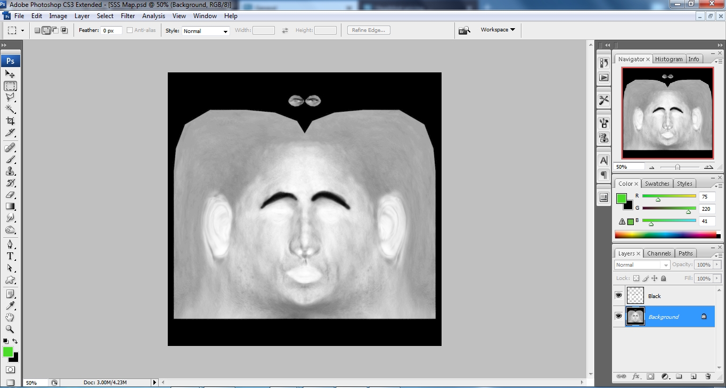The height and width of the screenshot is (388, 726).
Task: Hide the Black layer
Action: click(618, 295)
